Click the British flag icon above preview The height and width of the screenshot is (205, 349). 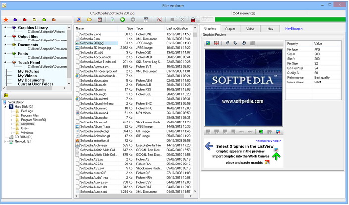tap(217, 43)
